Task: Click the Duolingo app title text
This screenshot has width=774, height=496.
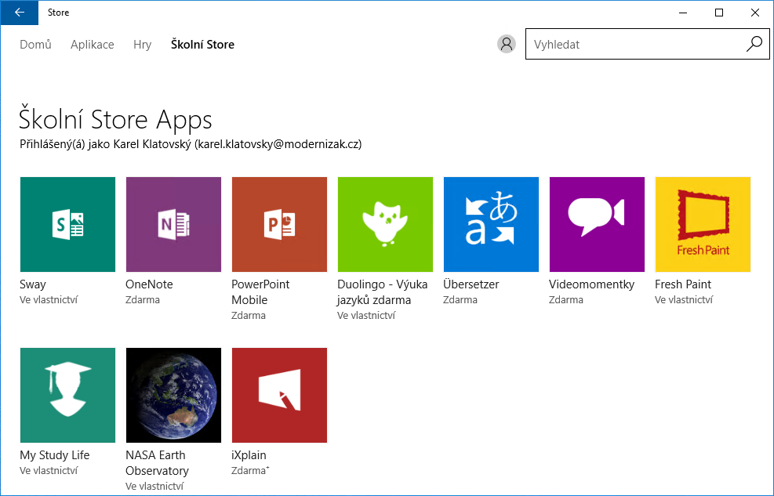Action: [x=382, y=291]
